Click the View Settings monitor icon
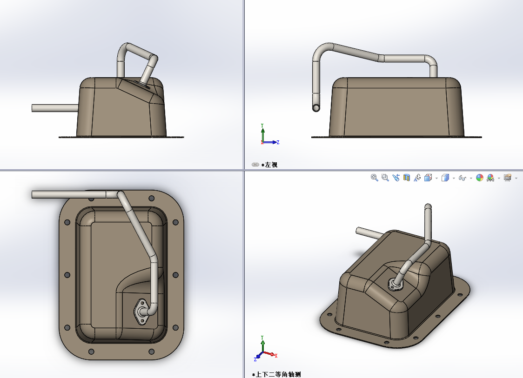 tap(508, 178)
